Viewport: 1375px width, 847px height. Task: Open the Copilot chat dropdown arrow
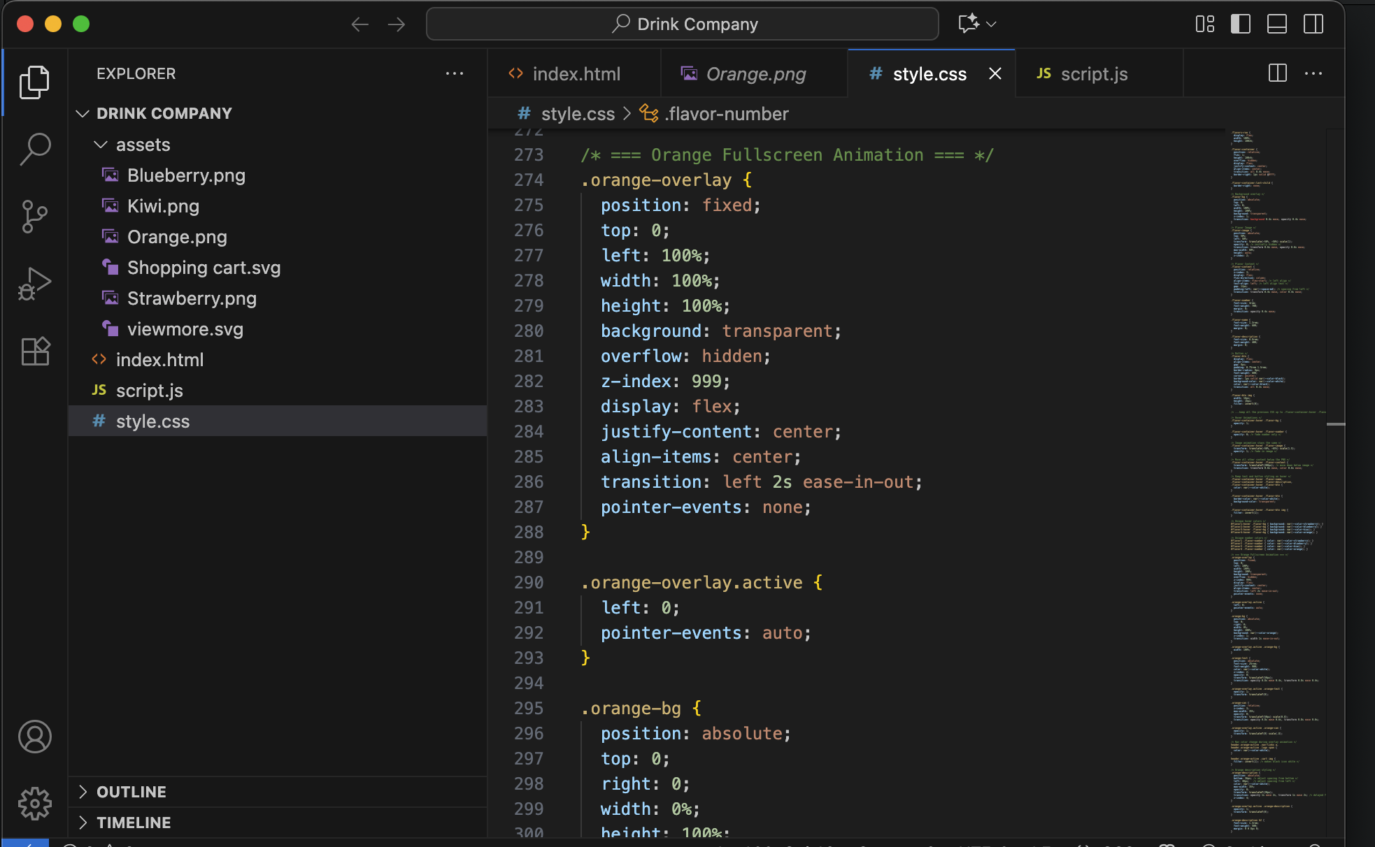point(991,24)
